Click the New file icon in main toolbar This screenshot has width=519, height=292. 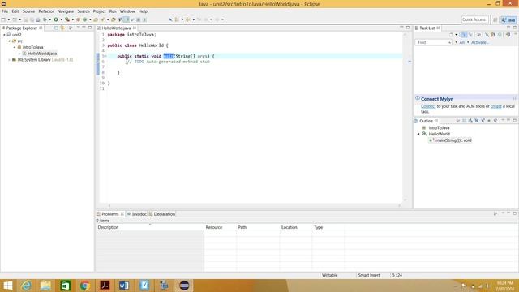point(3,19)
